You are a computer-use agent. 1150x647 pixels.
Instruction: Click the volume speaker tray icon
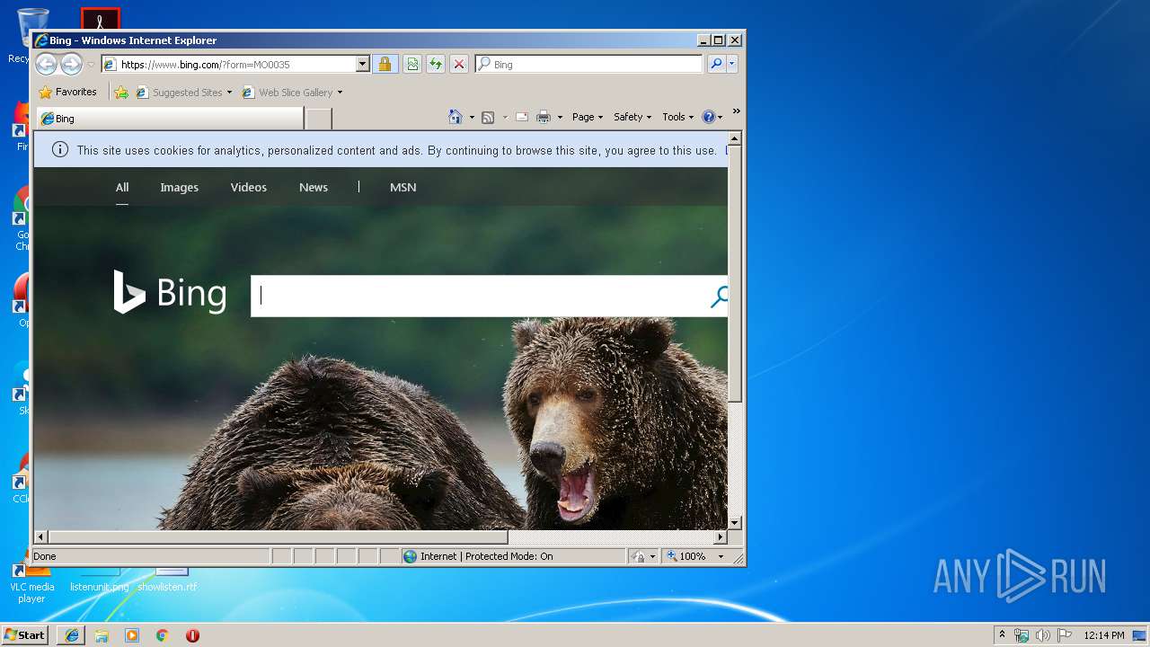pyautogui.click(x=1043, y=635)
